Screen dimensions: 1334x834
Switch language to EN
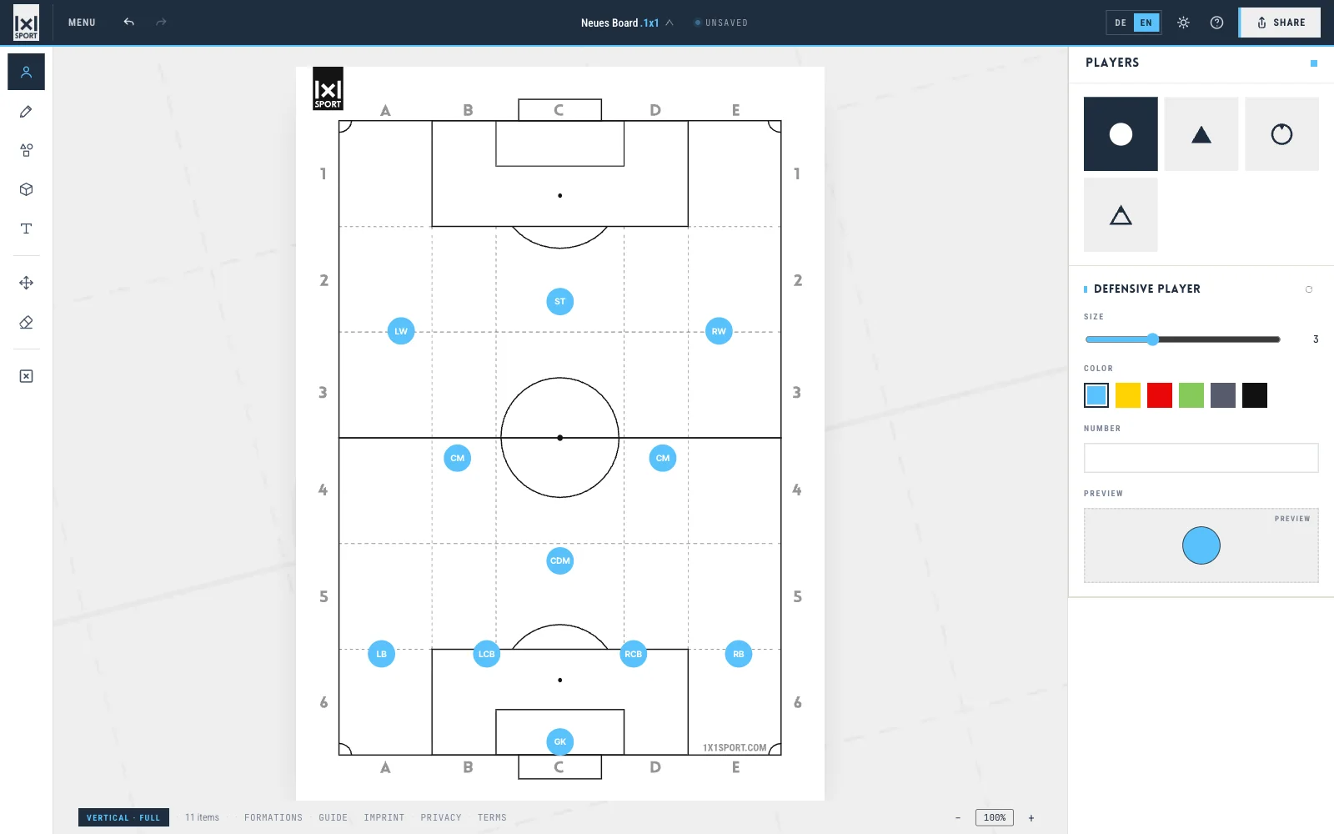(x=1146, y=23)
